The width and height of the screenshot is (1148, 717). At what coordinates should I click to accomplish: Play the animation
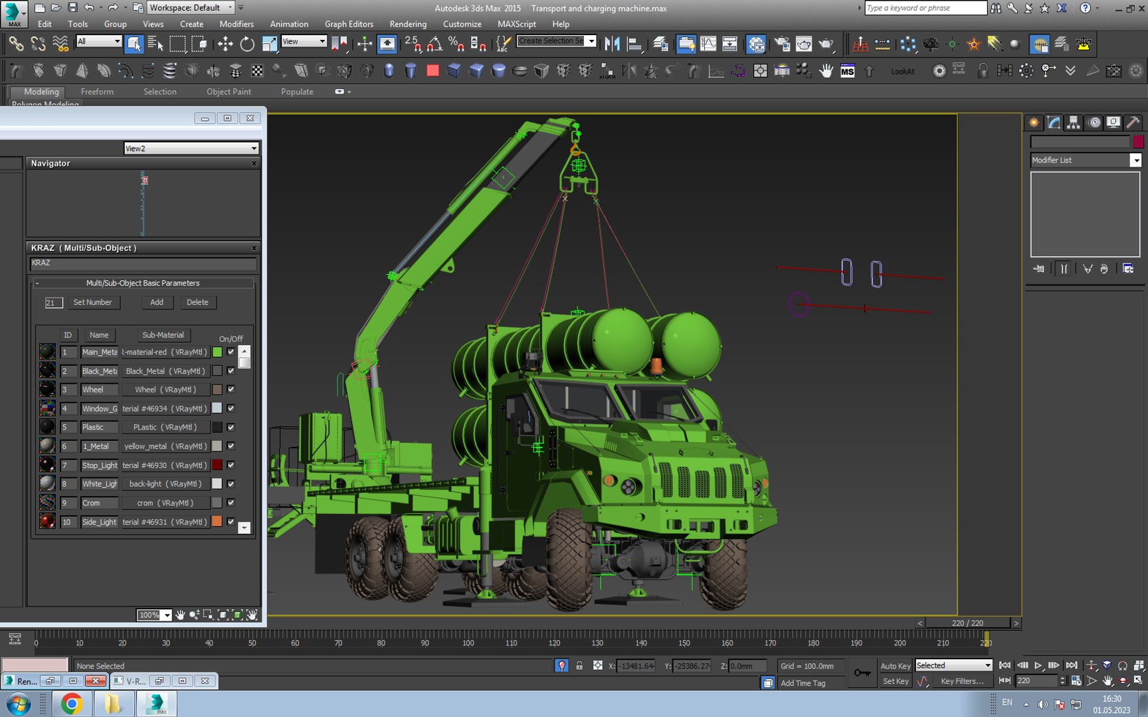1038,665
